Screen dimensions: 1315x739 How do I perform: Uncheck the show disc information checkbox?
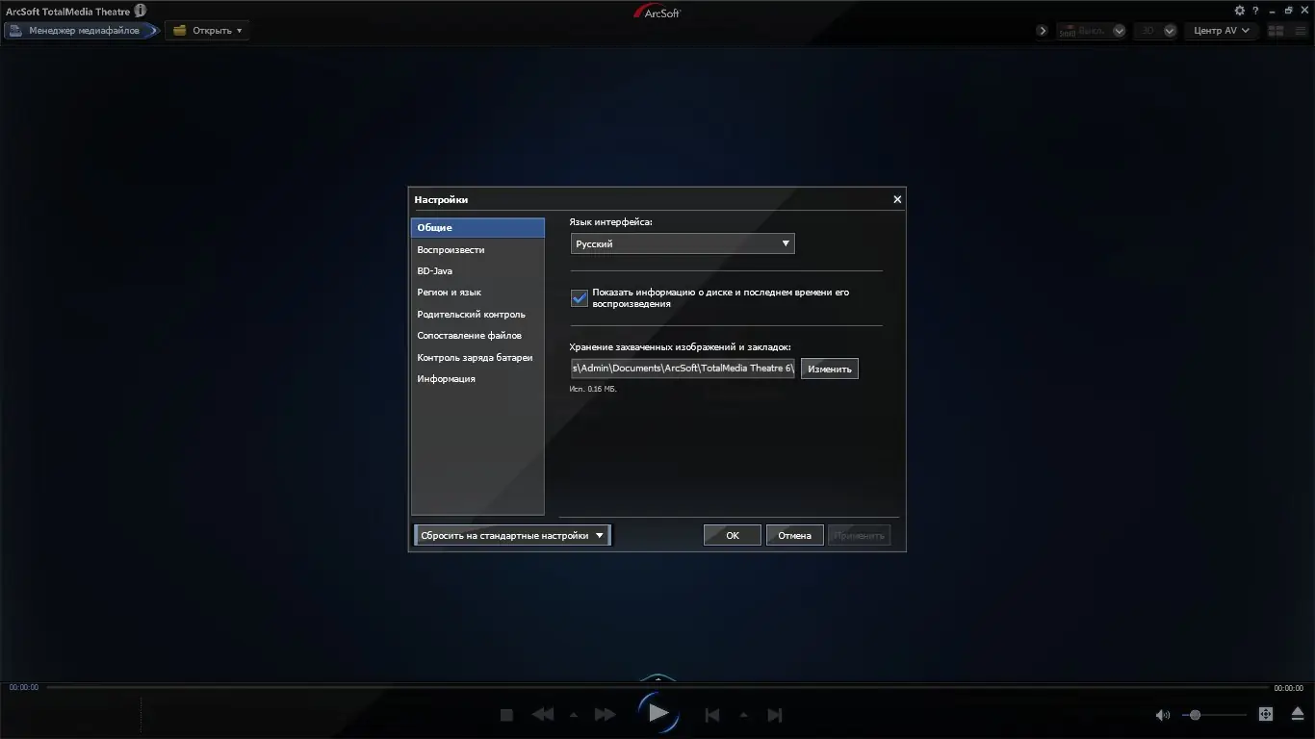tap(580, 298)
